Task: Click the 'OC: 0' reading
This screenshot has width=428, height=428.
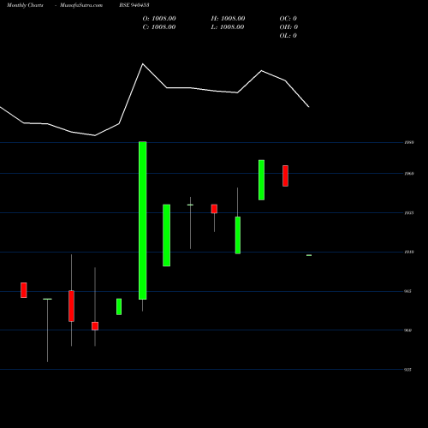Action: coord(288,19)
